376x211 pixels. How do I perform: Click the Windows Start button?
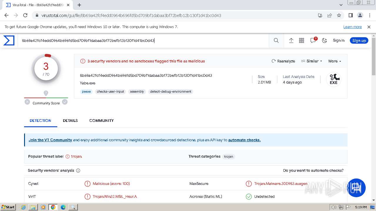[8, 207]
